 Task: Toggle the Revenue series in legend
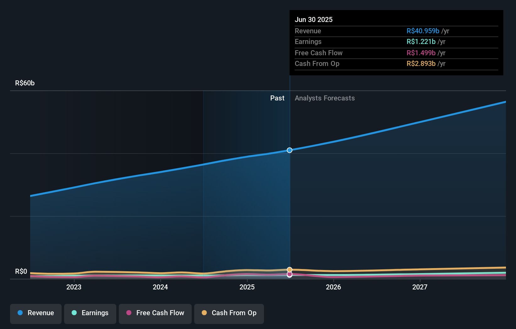[36, 314]
